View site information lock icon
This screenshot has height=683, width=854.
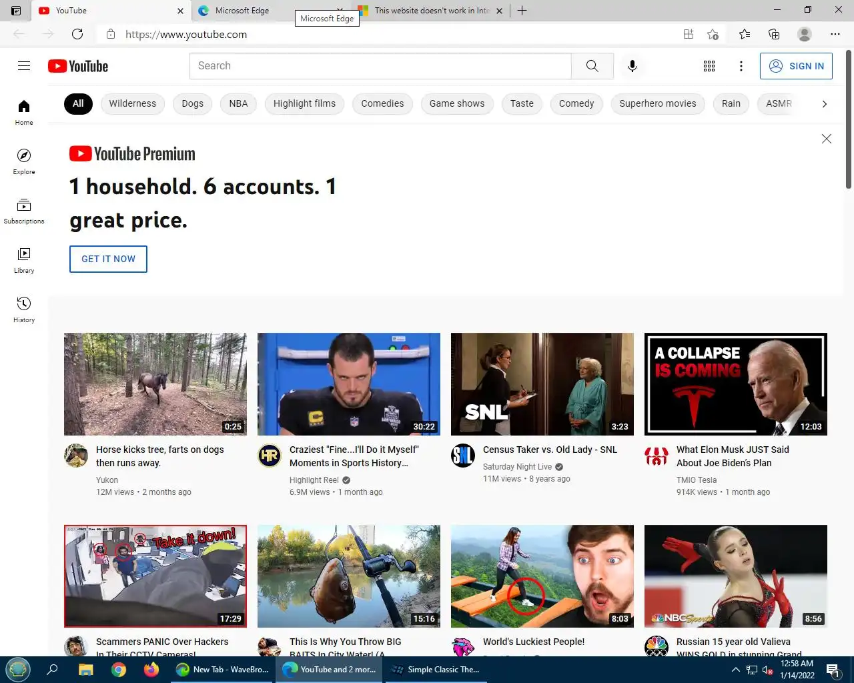[111, 34]
